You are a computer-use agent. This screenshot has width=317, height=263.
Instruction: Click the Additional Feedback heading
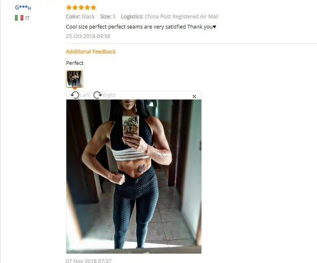pos(91,52)
